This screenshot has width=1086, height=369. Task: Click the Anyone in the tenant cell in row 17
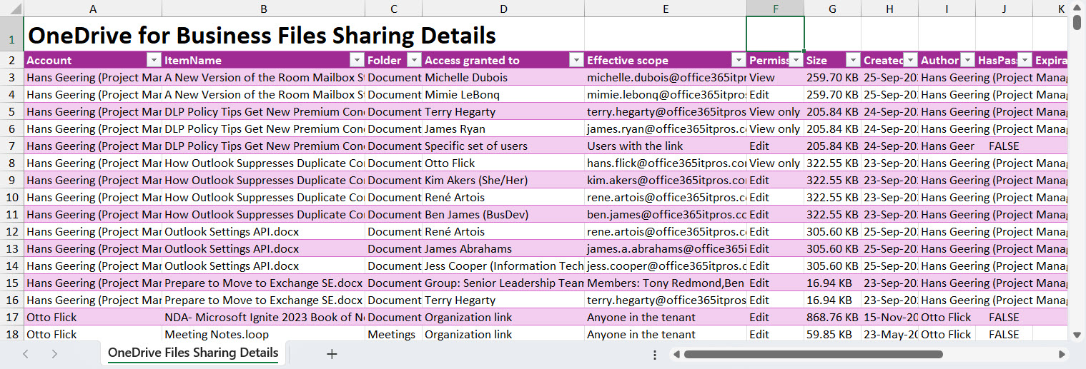point(666,317)
